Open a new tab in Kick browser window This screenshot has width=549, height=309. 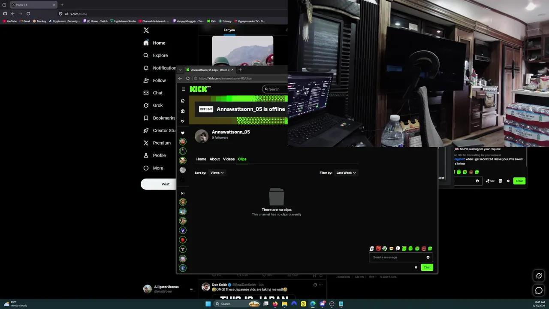pos(240,70)
